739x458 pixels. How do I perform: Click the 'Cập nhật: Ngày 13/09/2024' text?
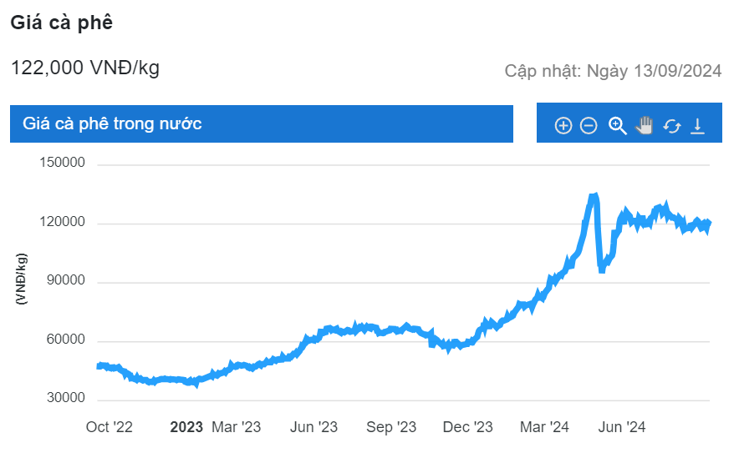click(613, 71)
